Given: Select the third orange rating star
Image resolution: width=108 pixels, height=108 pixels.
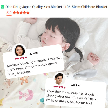Looking at the screenshot, I should click(21, 13).
